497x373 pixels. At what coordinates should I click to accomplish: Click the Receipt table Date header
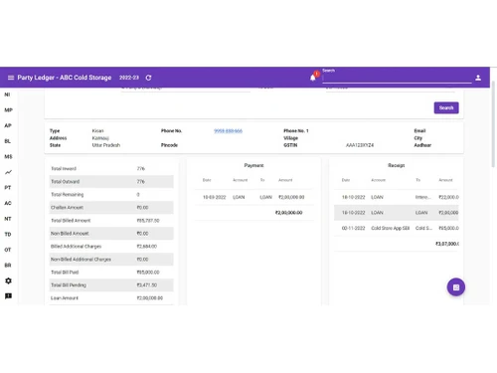[346, 180]
